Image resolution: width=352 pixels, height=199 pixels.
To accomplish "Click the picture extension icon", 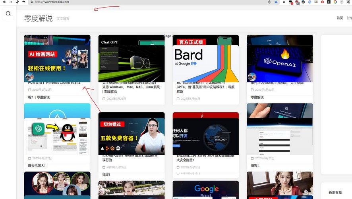I will tap(316, 2).
